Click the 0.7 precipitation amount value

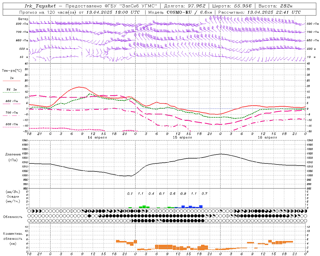(204, 194)
